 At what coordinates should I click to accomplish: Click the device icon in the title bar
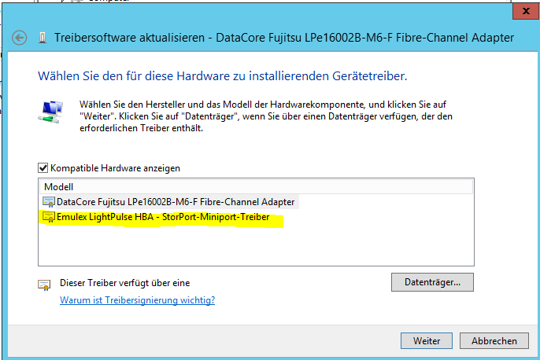pos(41,38)
